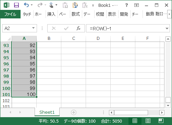This screenshot has height=125, width=172.
Task: Click the cell containing 95
Action: click(24, 64)
